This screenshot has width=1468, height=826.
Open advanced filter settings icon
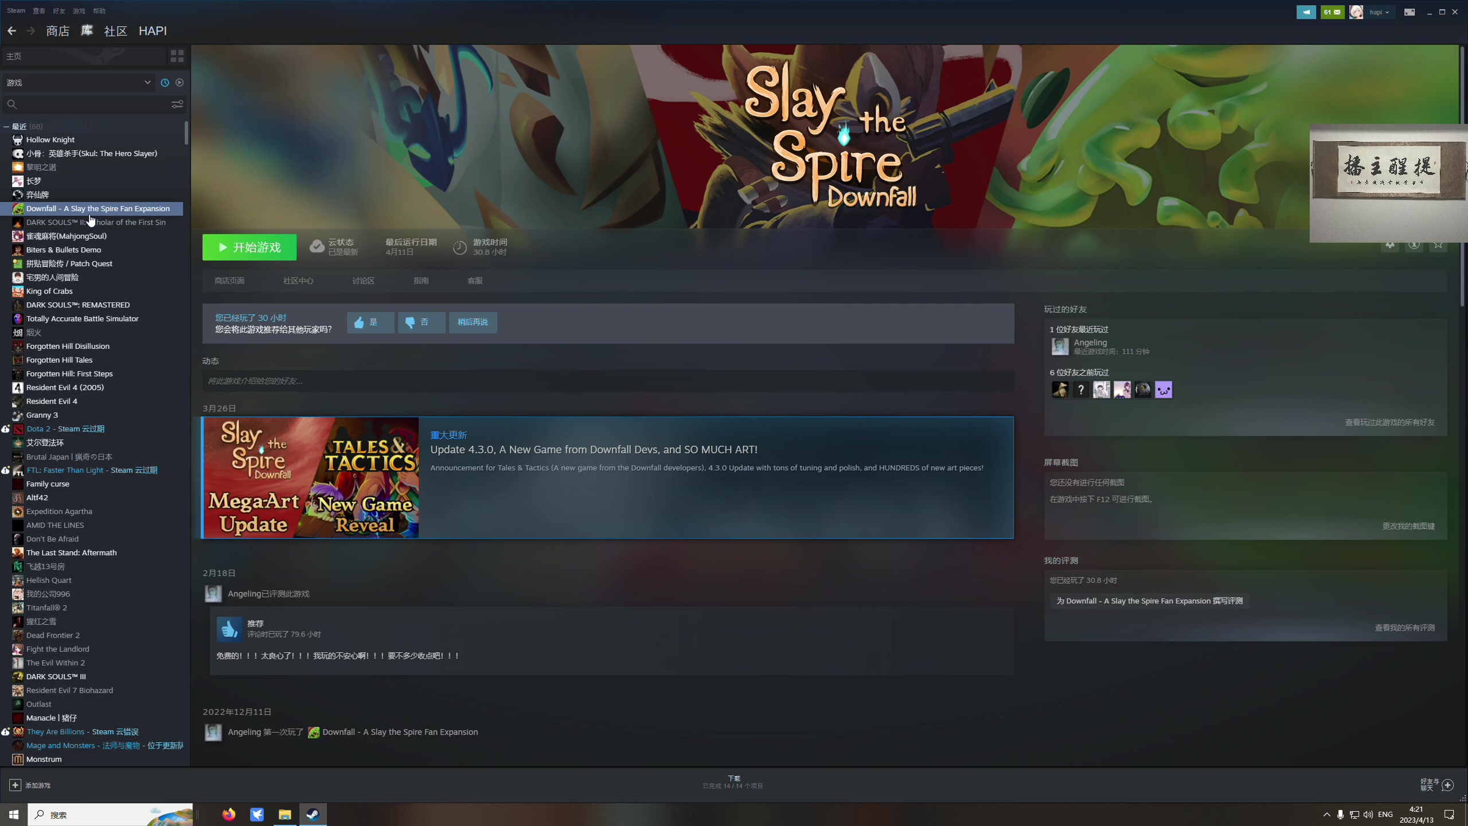tap(177, 104)
